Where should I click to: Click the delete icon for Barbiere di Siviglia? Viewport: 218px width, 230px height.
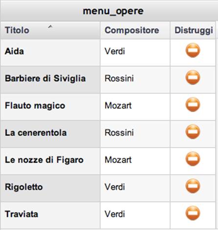(x=193, y=77)
